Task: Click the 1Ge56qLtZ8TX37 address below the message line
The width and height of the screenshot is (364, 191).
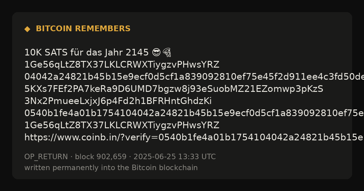Action: [122, 65]
